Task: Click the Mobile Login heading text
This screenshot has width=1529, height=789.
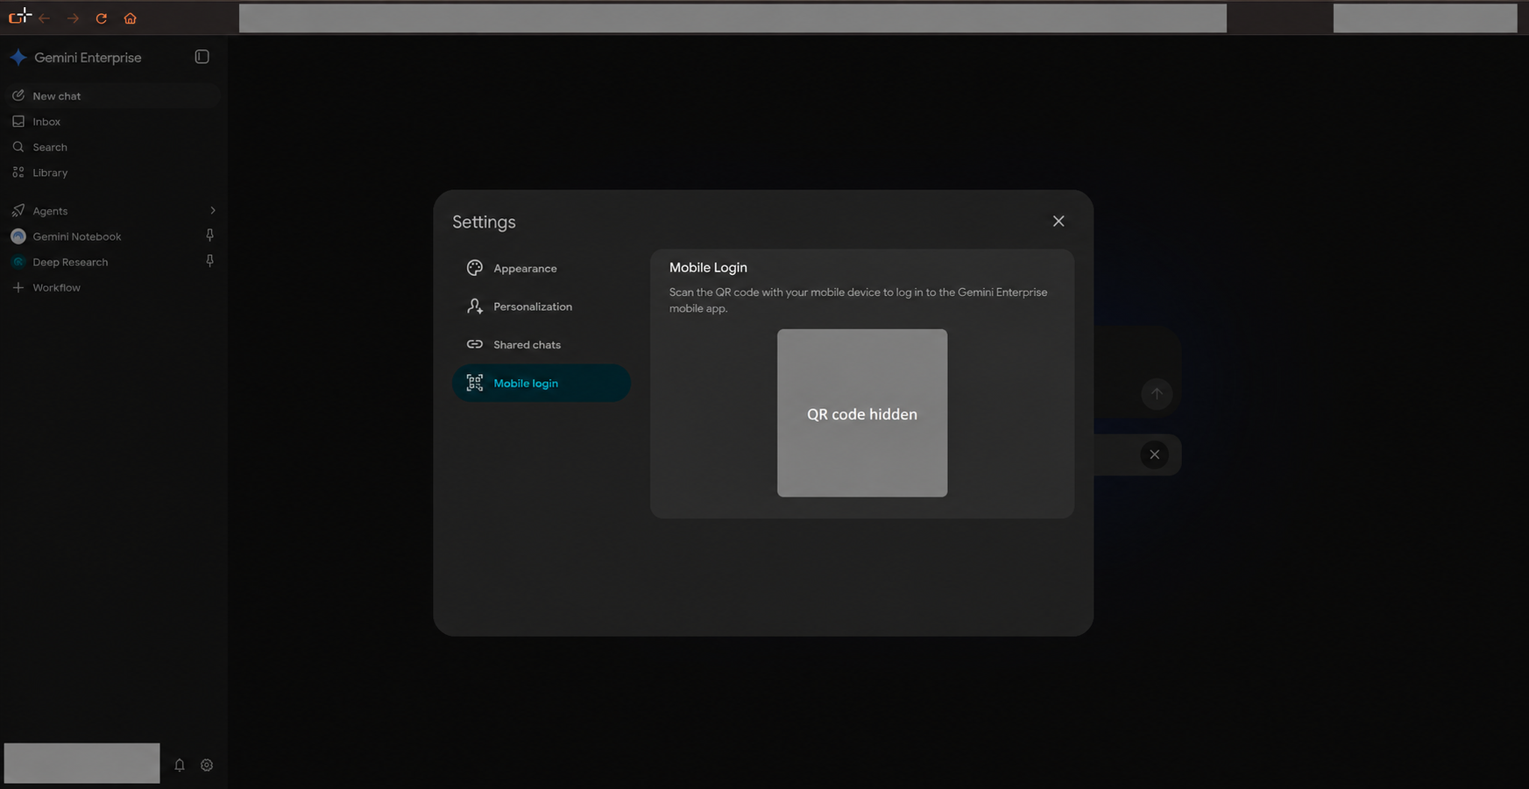Action: (708, 267)
